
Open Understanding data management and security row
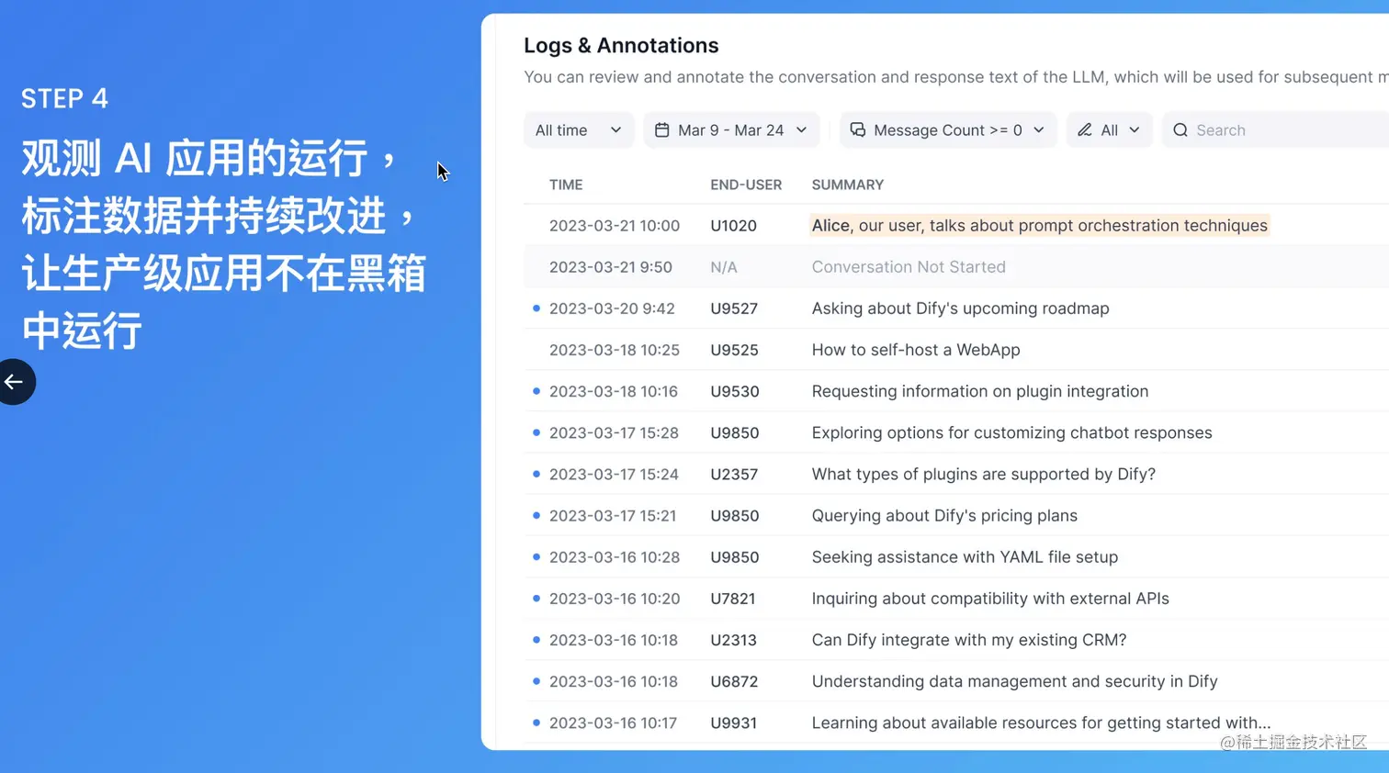coord(956,681)
